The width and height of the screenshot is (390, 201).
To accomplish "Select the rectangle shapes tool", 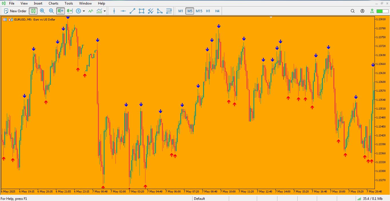I will click(x=141, y=11).
